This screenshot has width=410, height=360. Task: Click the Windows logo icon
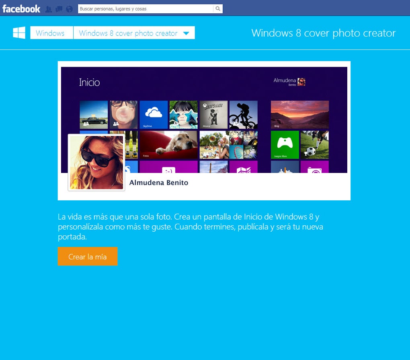(19, 33)
